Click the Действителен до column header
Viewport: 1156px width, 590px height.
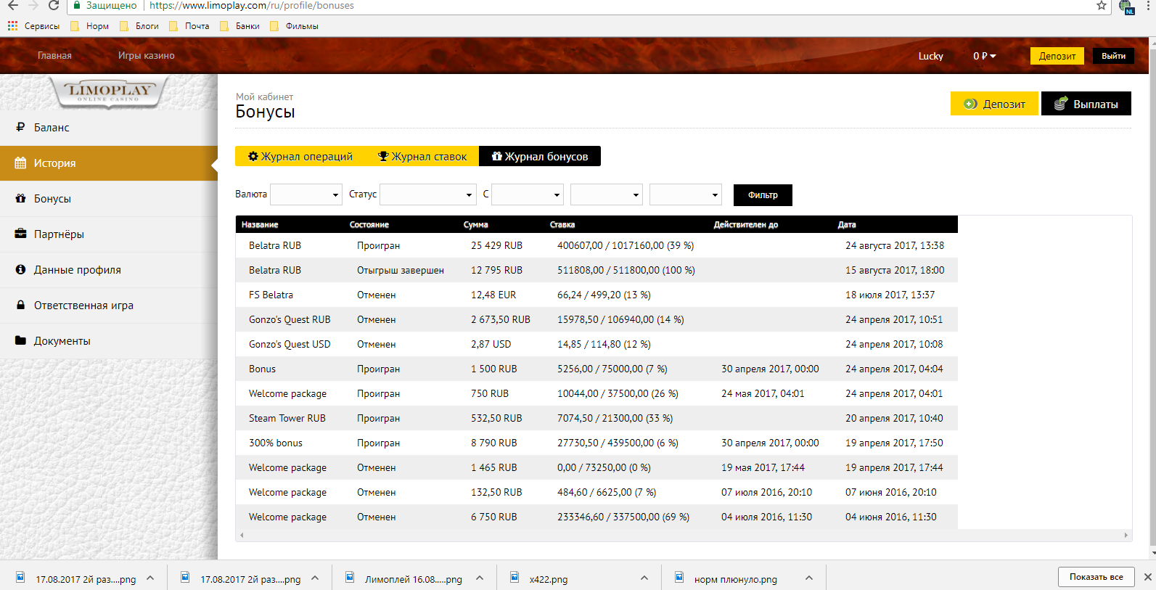pyautogui.click(x=745, y=224)
